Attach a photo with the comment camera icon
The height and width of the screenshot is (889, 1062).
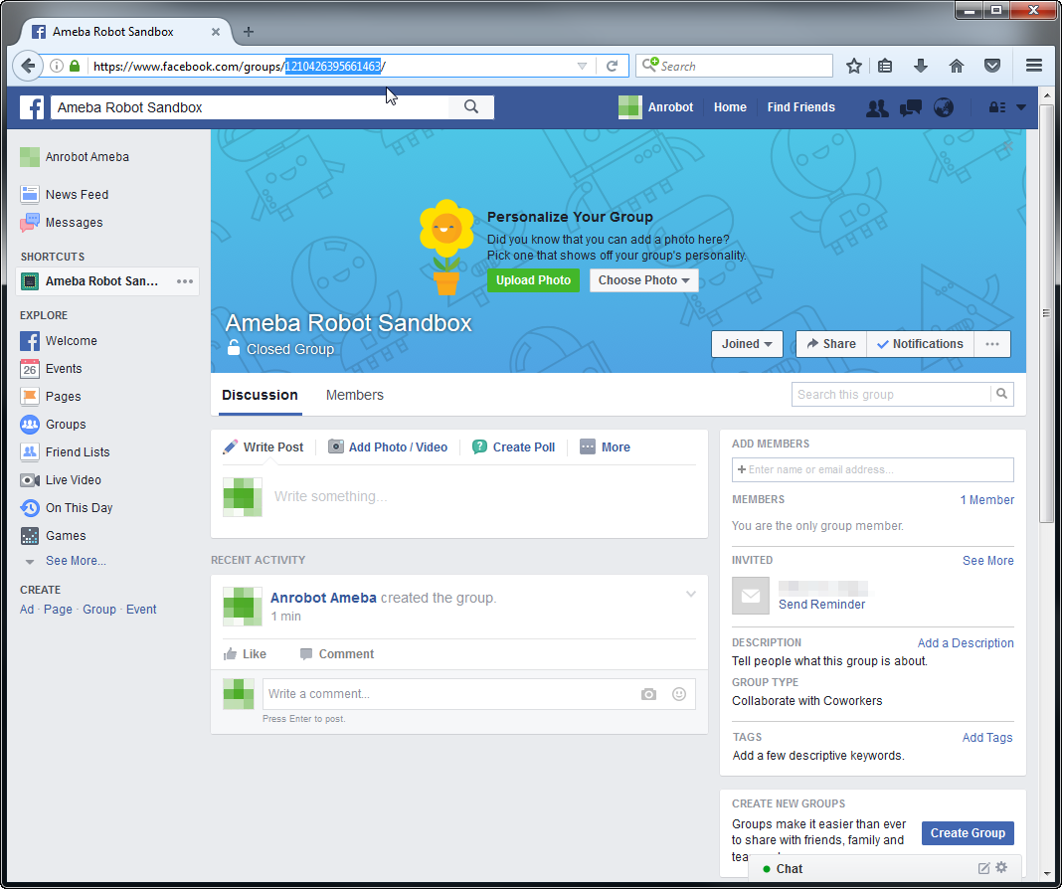[x=649, y=694]
